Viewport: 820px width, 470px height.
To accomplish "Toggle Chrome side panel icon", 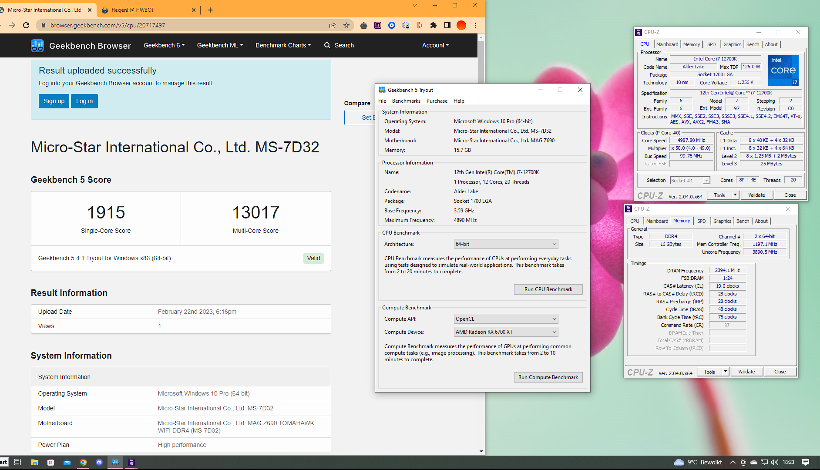I will [x=447, y=25].
